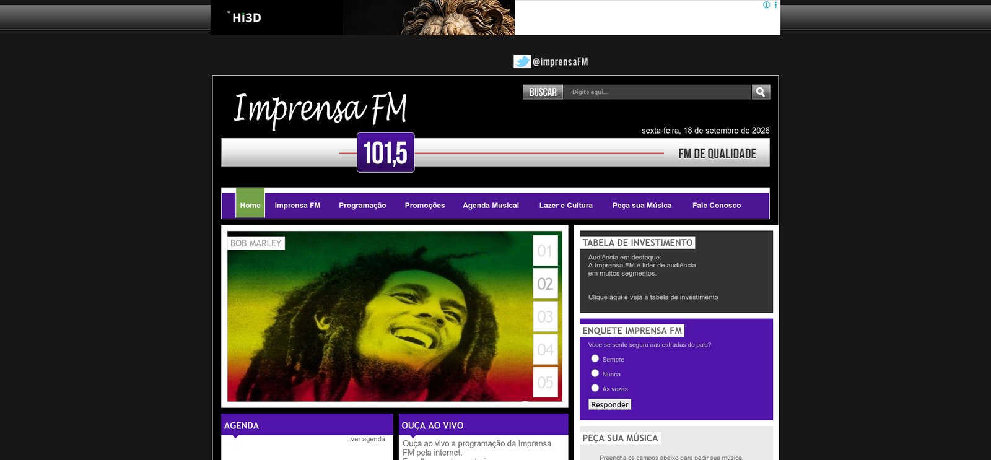Image resolution: width=991 pixels, height=460 pixels.
Task: Click the TABELA DE INVESTIMENTO heading
Action: tap(637, 243)
